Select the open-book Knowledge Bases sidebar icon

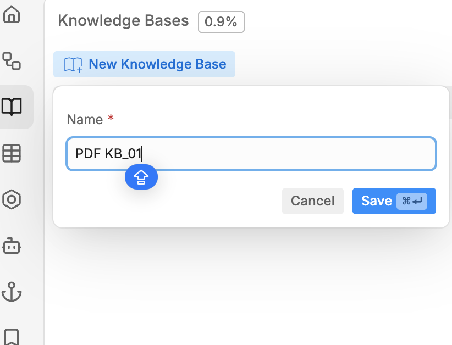click(x=12, y=107)
